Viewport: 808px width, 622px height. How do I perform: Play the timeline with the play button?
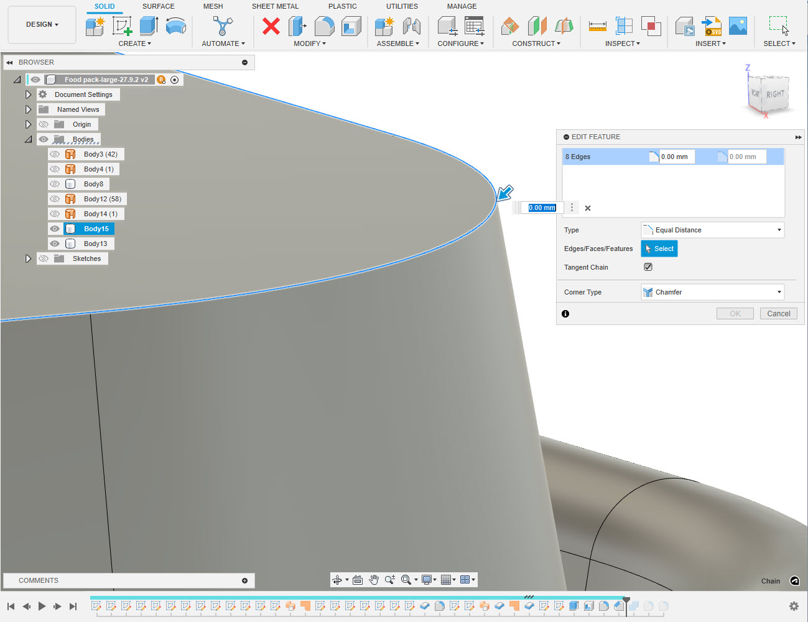point(42,606)
